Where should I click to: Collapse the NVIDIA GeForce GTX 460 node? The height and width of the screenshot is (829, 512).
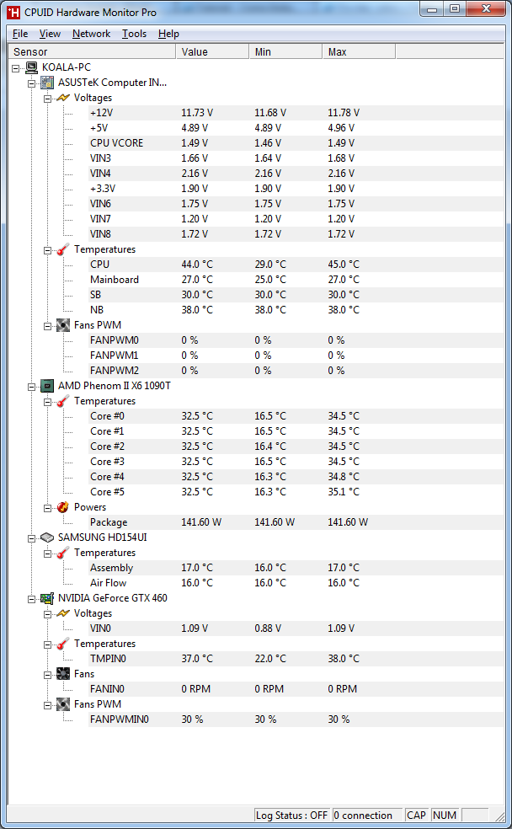coord(32,599)
